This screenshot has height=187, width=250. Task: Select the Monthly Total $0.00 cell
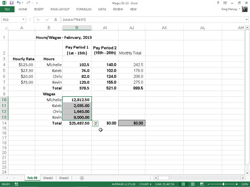click(132, 123)
